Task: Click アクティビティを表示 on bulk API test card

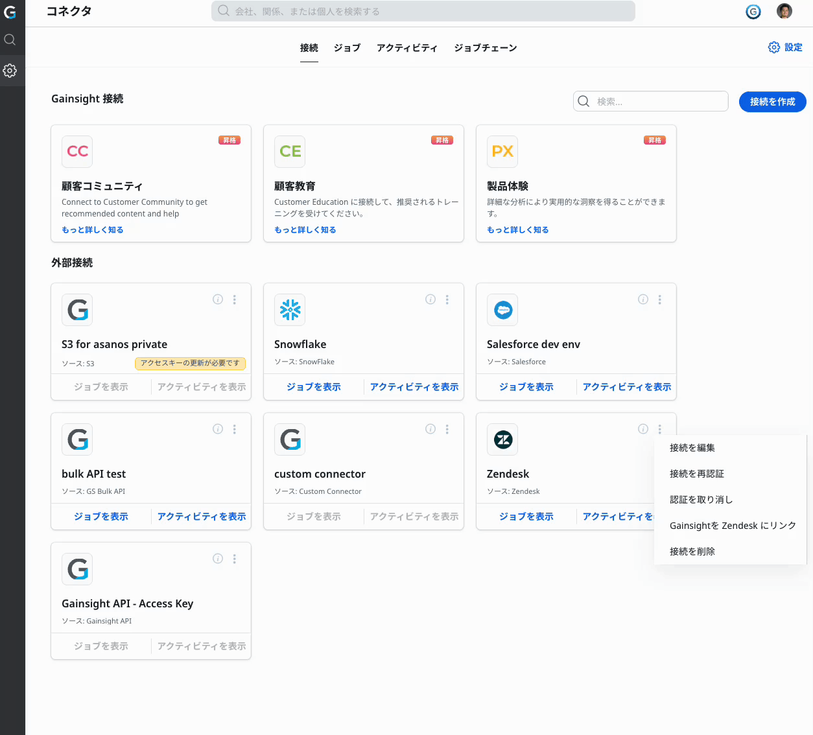Action: point(202,517)
